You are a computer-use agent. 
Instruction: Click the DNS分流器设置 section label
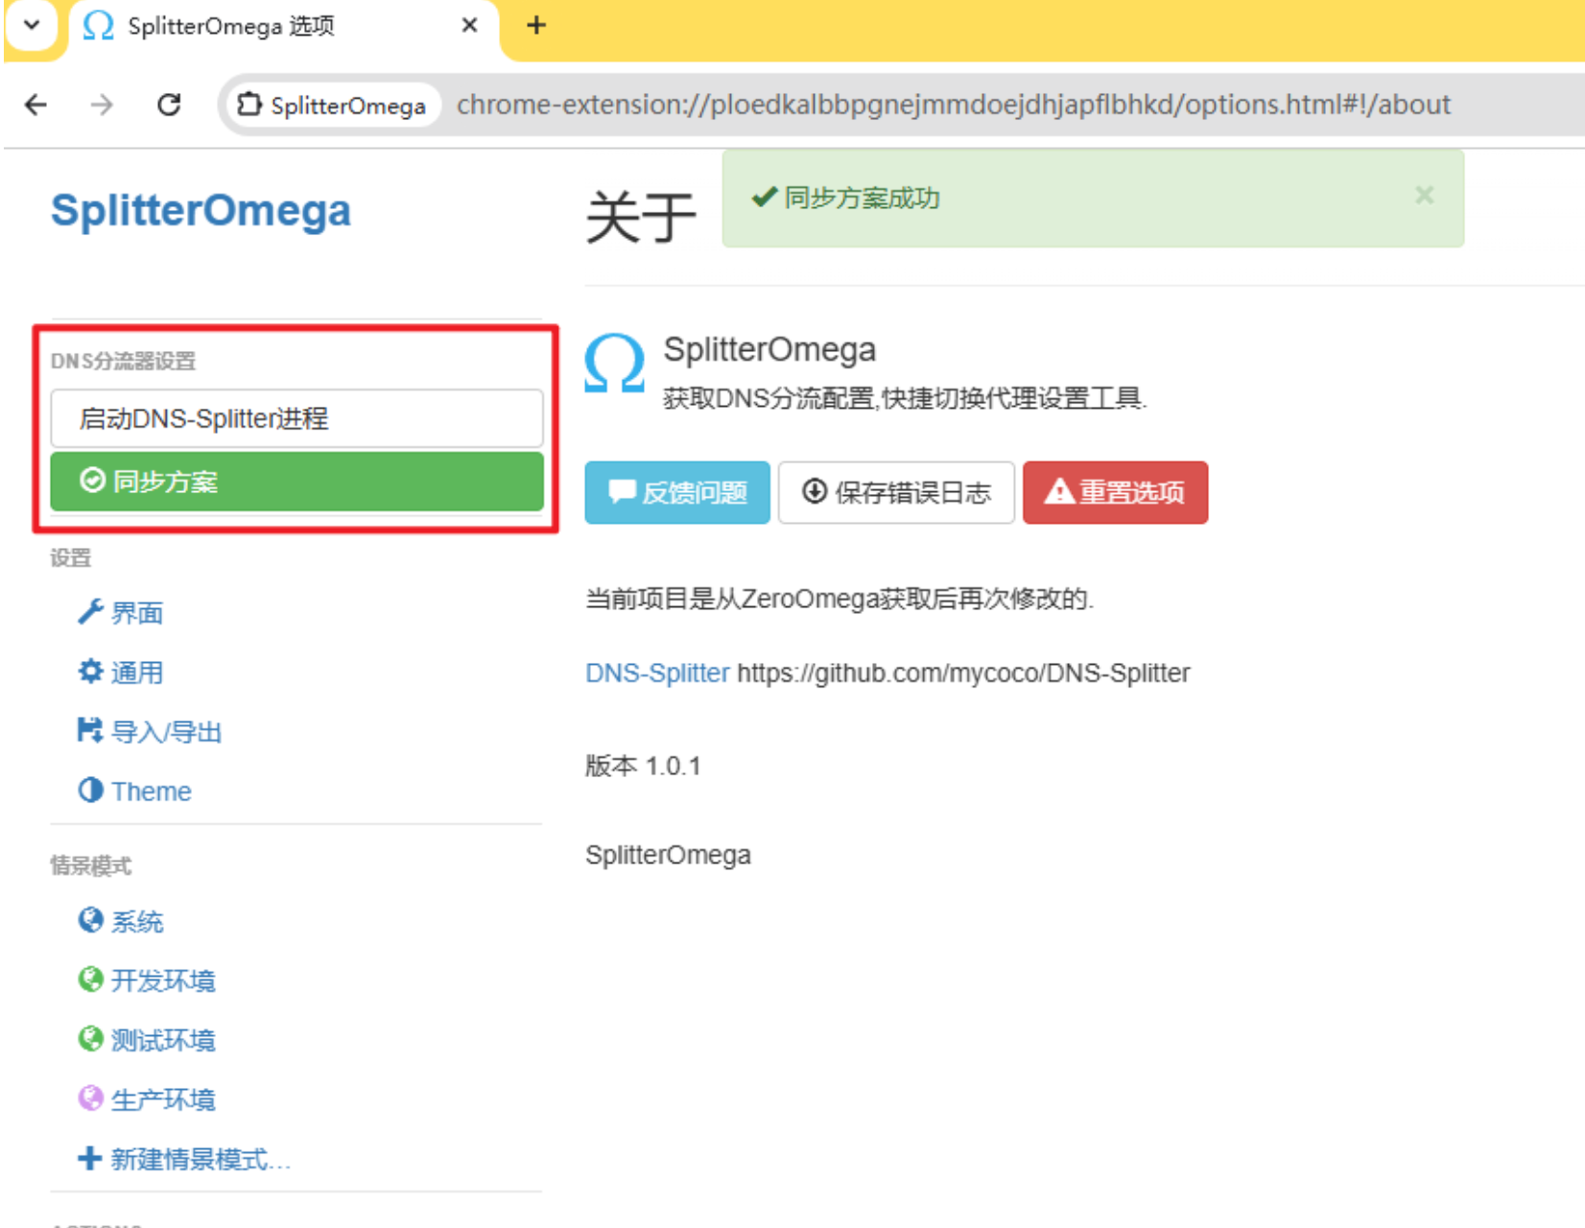pos(123,361)
